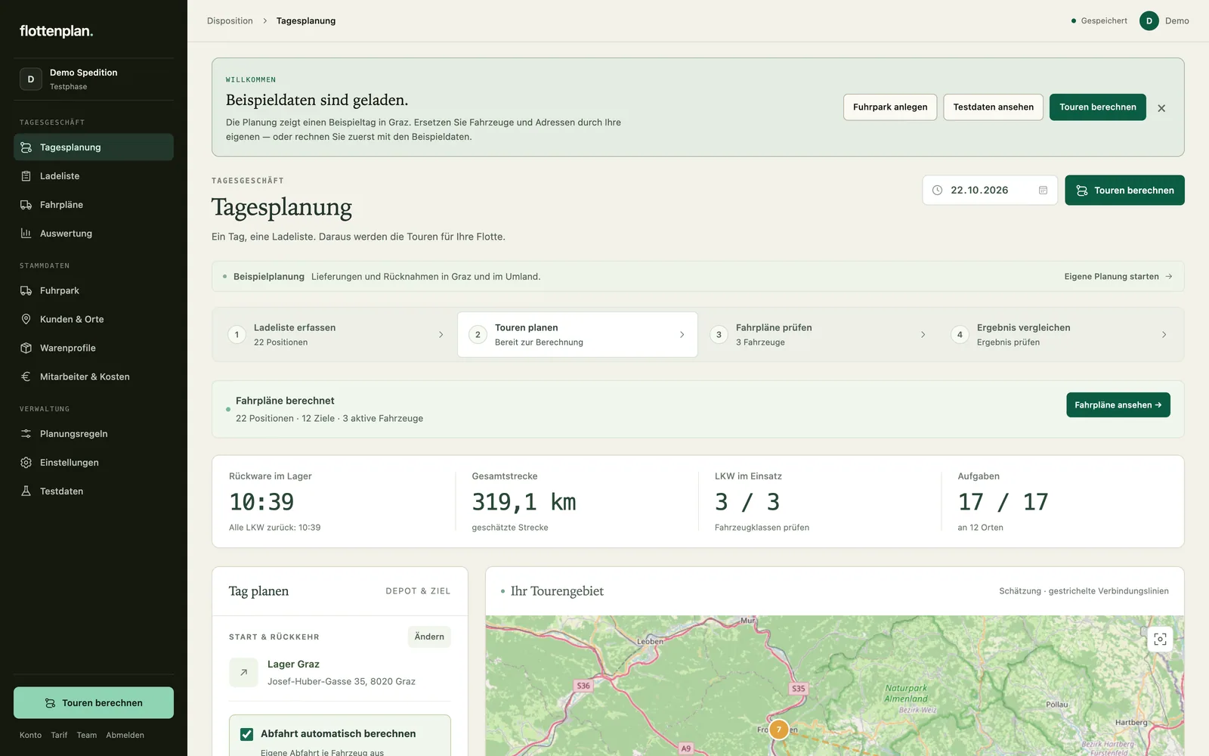1209x756 pixels.
Task: Toggle Abfahrt automatisch berechnen checkbox
Action: pos(246,734)
